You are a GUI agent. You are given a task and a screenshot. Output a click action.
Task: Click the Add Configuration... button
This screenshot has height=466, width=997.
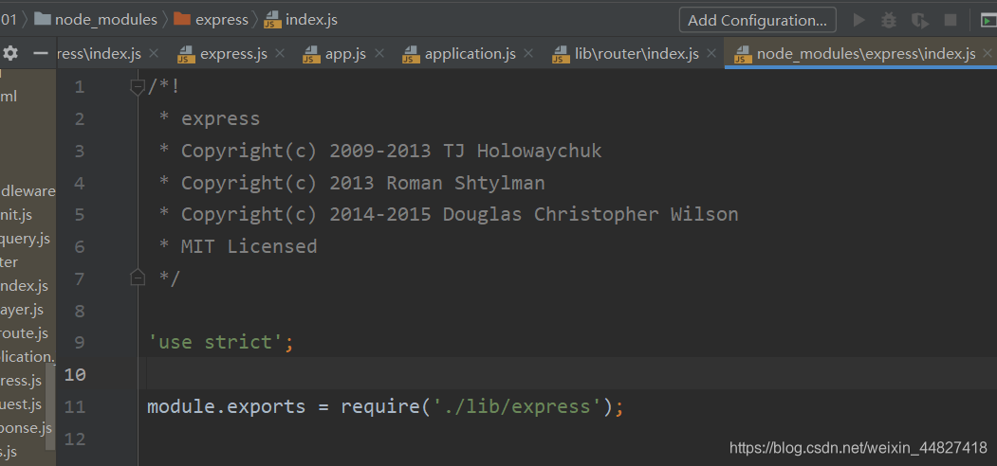point(757,20)
